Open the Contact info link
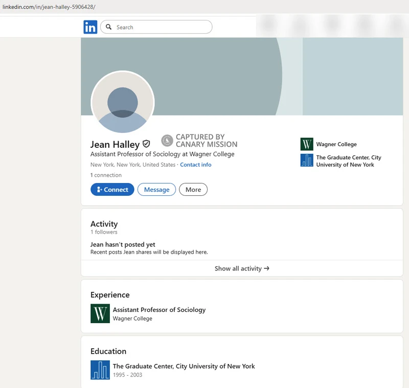The height and width of the screenshot is (388, 409). pos(196,165)
